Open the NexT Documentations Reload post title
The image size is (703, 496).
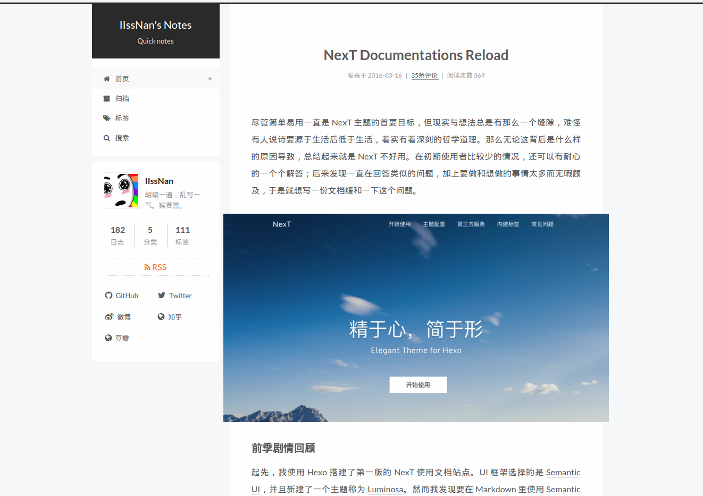click(x=416, y=55)
